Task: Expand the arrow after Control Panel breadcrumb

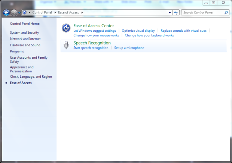Action: [x=56, y=13]
